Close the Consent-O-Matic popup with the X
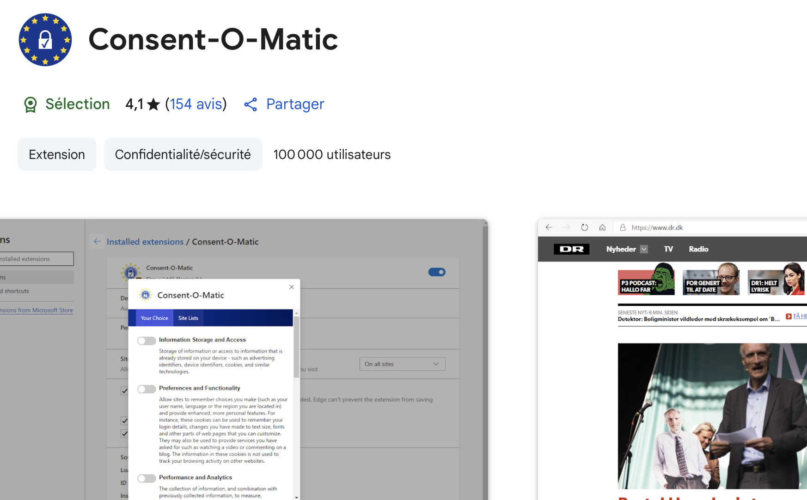 click(292, 287)
